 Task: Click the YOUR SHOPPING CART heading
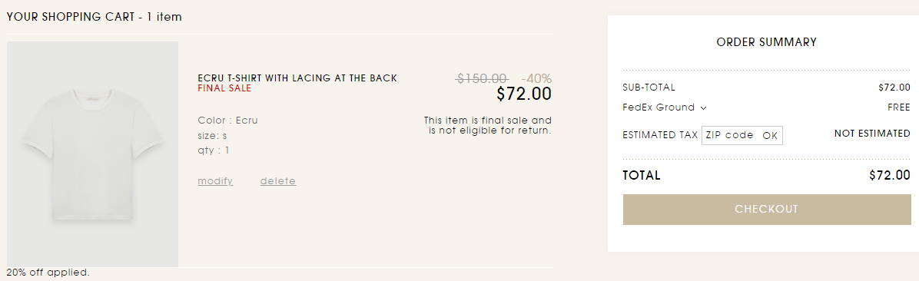[x=95, y=17]
